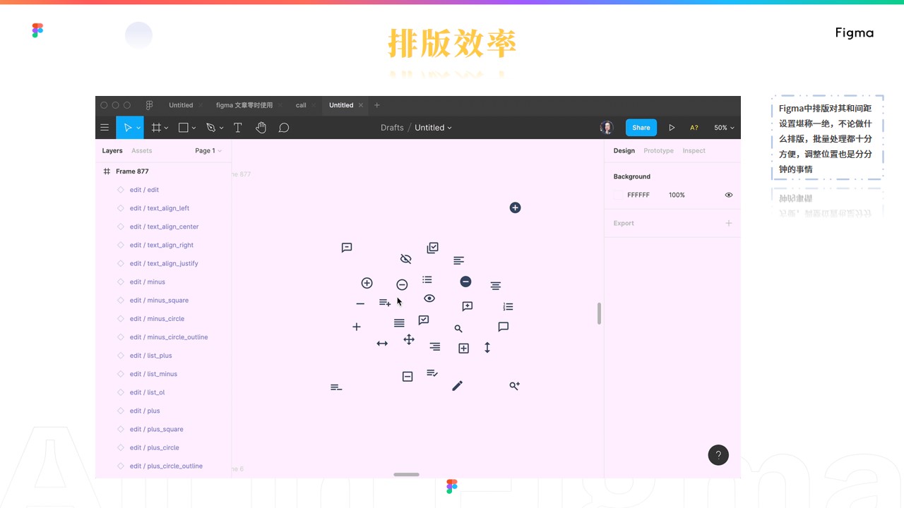Switch to the Assets tab
The width and height of the screenshot is (904, 508).
click(x=141, y=151)
